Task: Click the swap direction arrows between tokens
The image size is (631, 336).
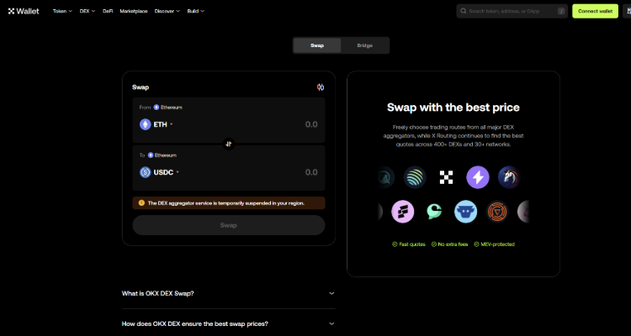Action: click(x=229, y=144)
